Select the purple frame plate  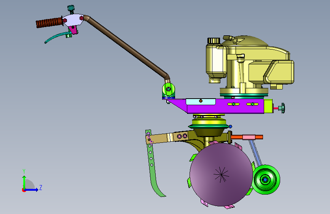click(x=225, y=109)
